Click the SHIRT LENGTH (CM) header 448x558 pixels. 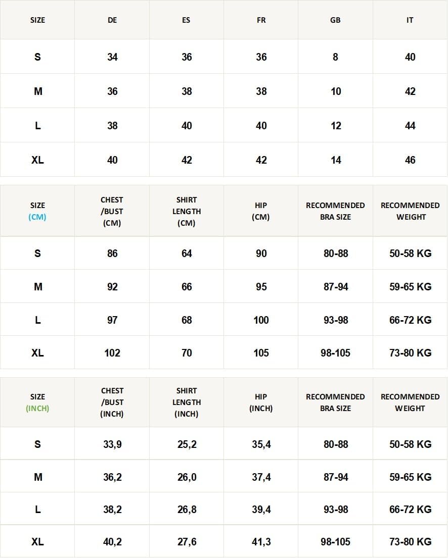coord(187,211)
